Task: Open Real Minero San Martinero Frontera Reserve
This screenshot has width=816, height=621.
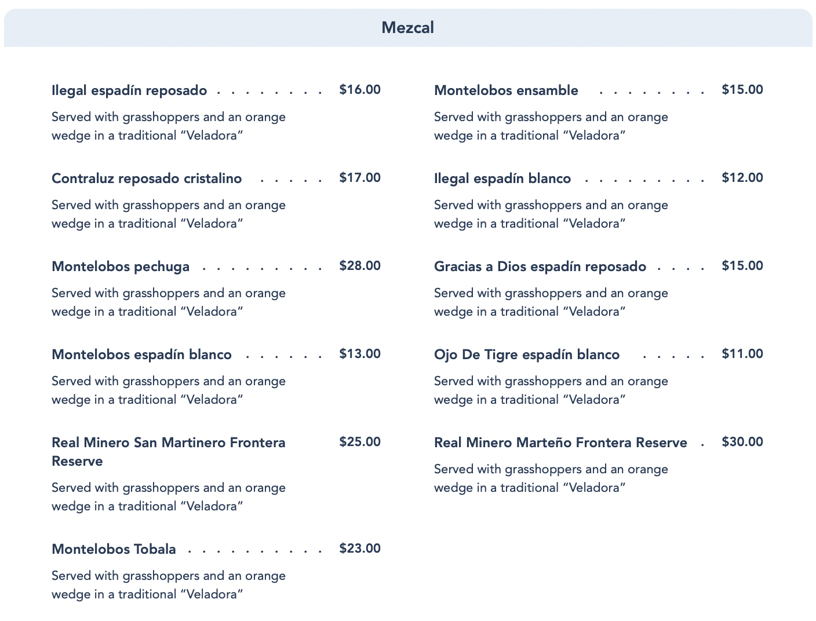Action: tap(168, 451)
